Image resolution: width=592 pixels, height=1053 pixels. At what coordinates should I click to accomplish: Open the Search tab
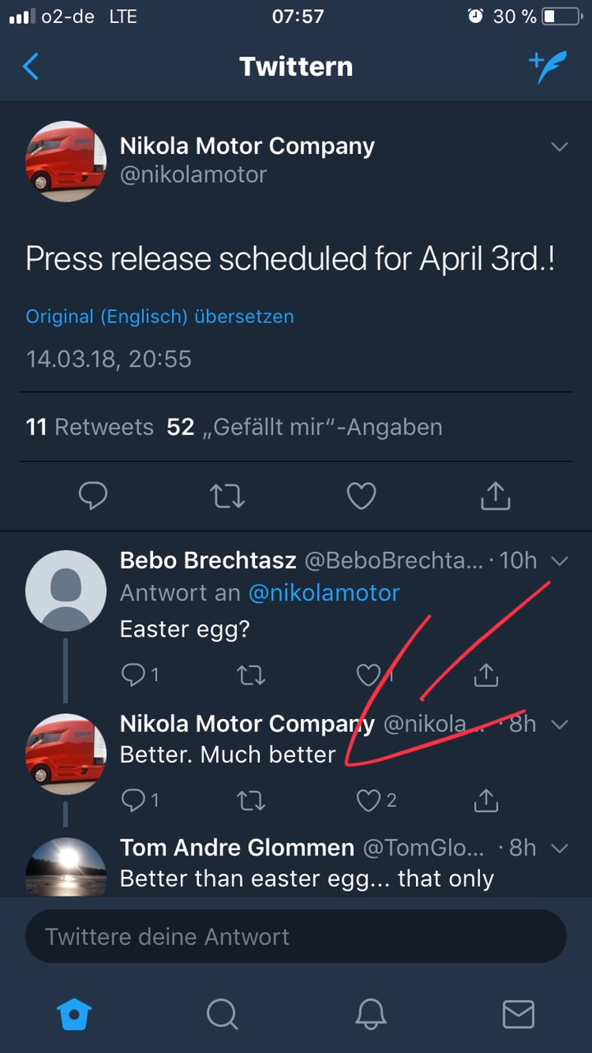(x=222, y=1014)
